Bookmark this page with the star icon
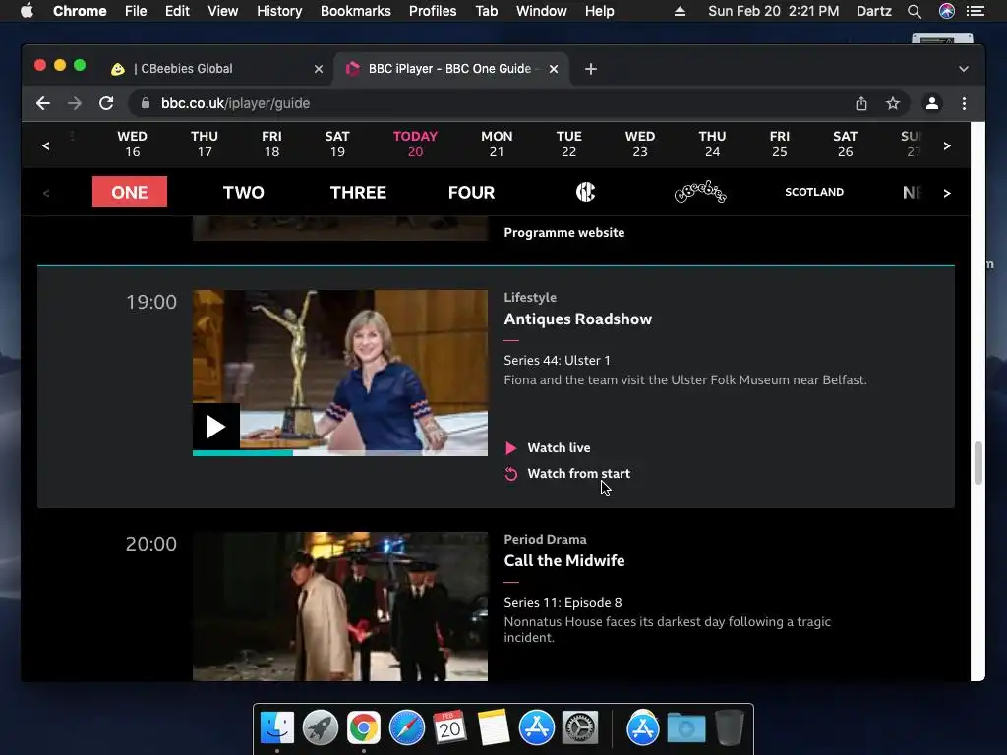This screenshot has height=755, width=1007. [x=893, y=103]
